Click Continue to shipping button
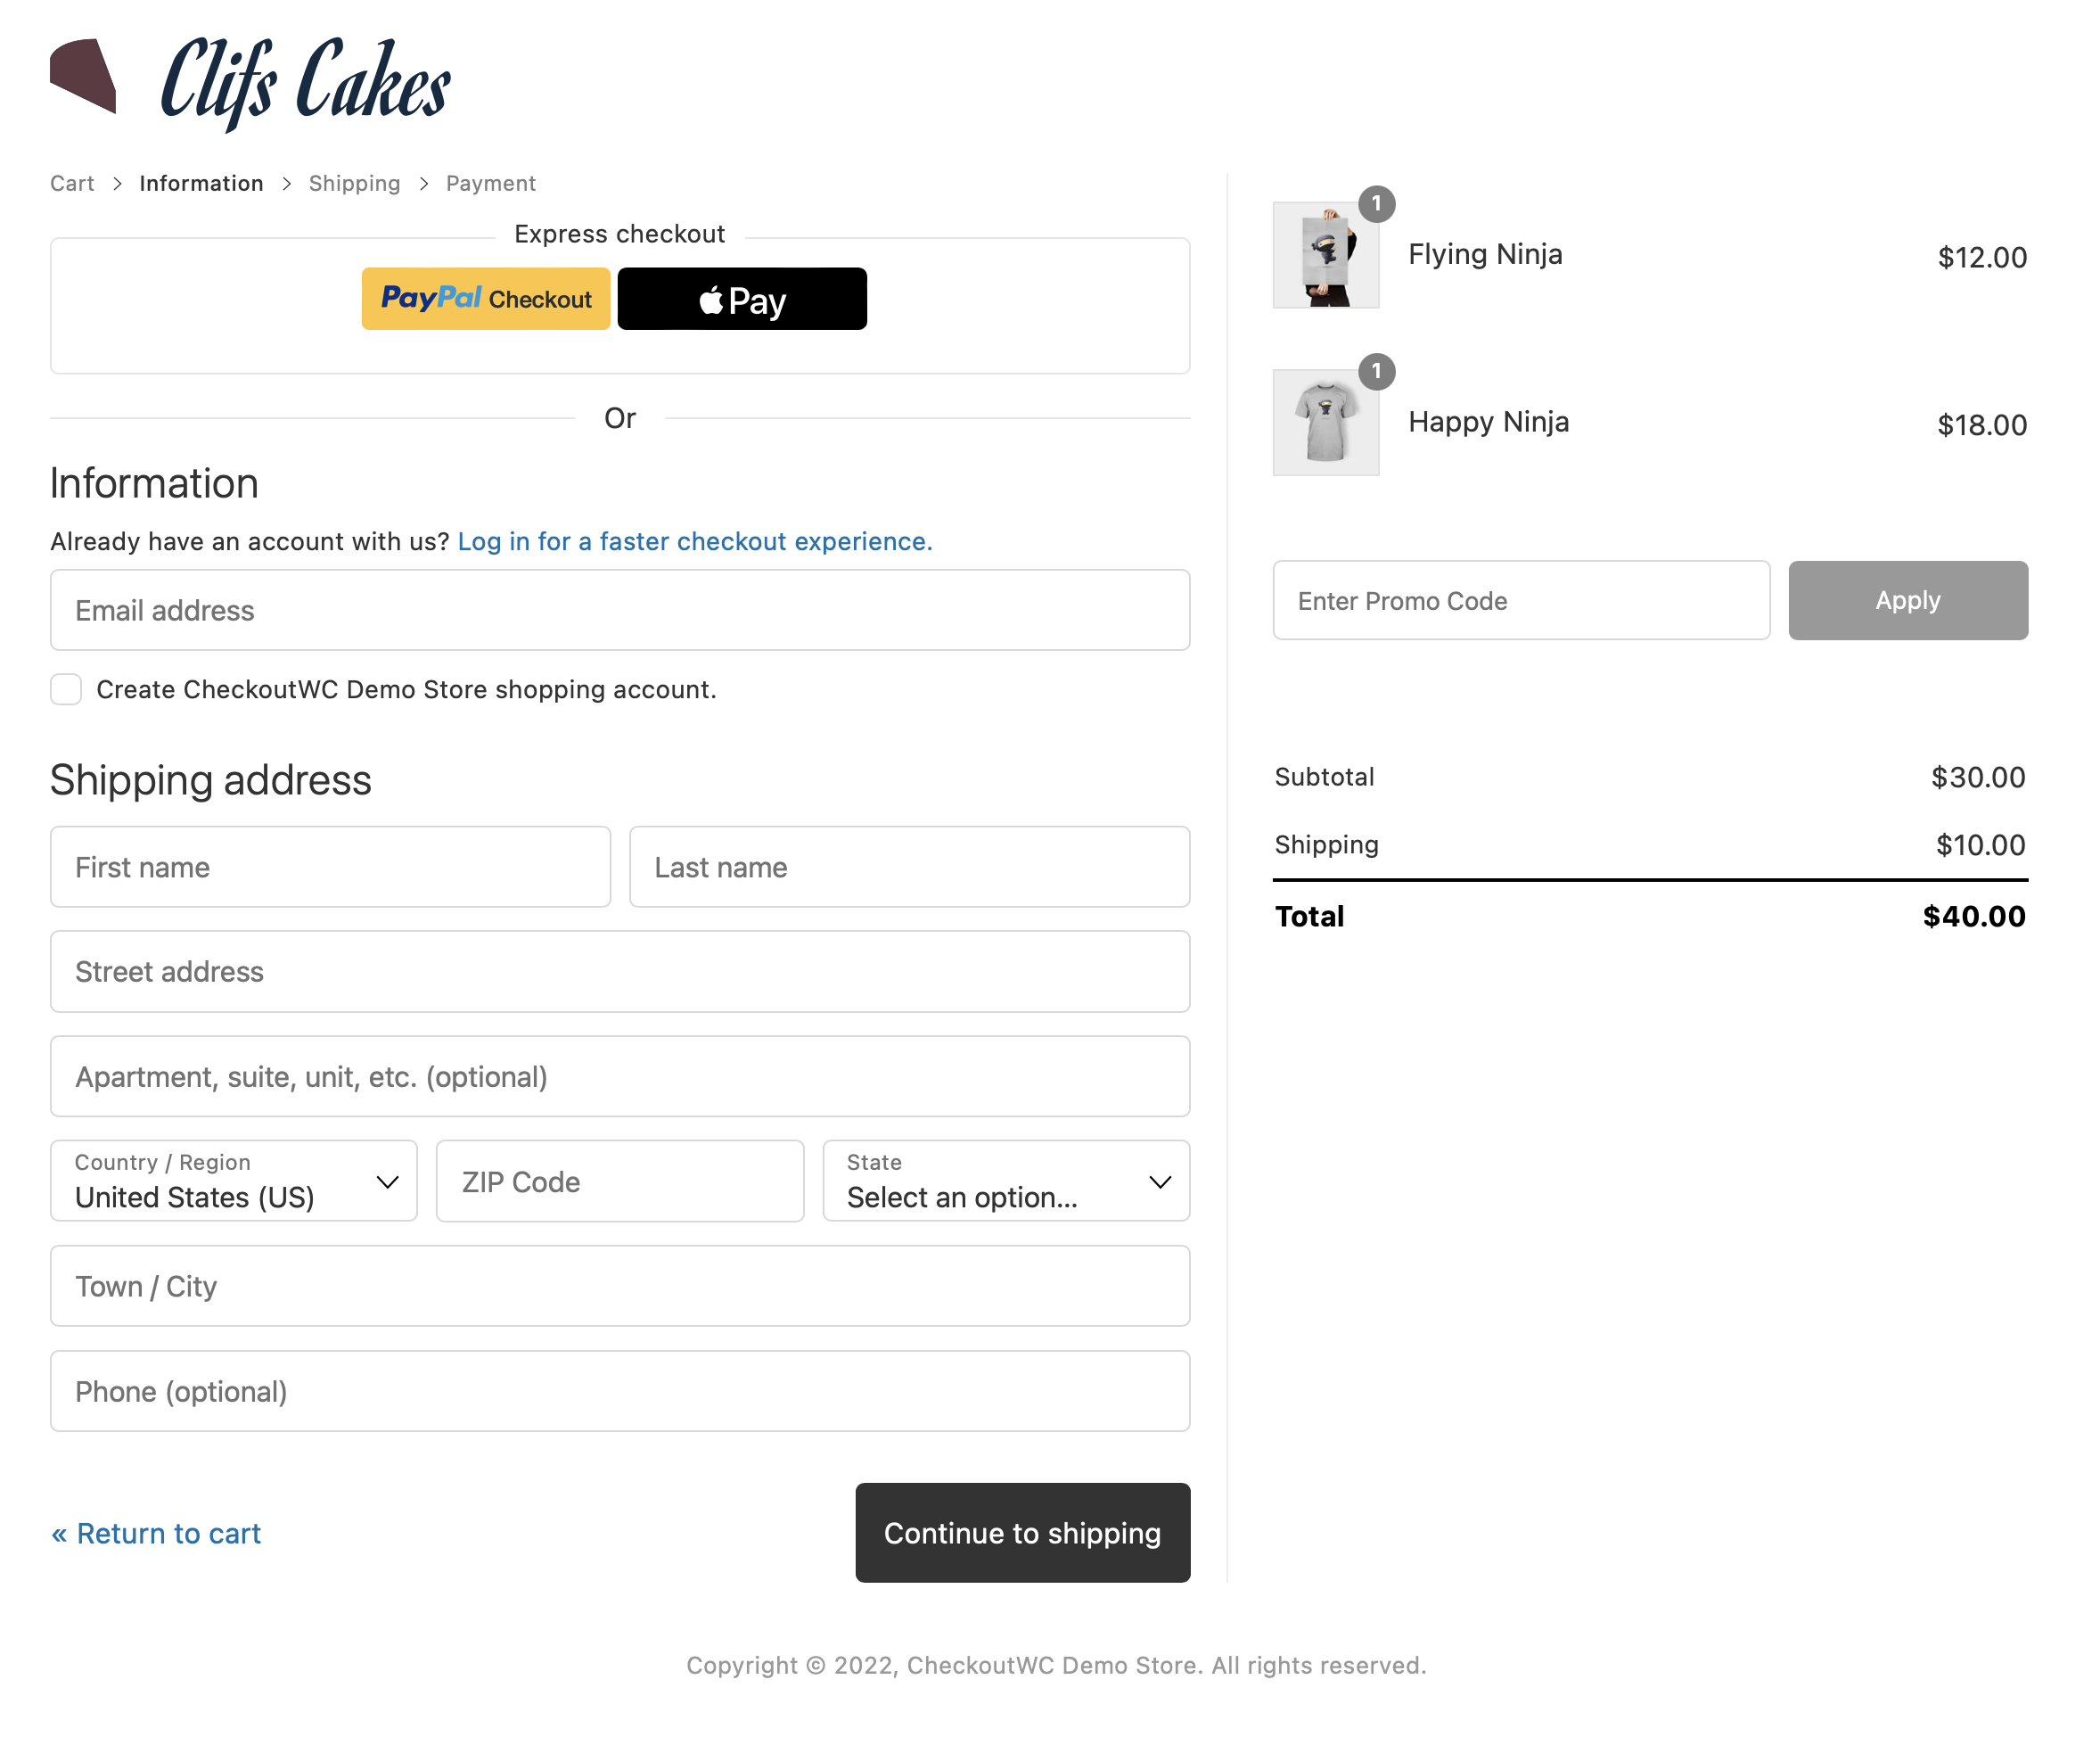Screen dimensions: 2100x1737 pos(1022,1535)
